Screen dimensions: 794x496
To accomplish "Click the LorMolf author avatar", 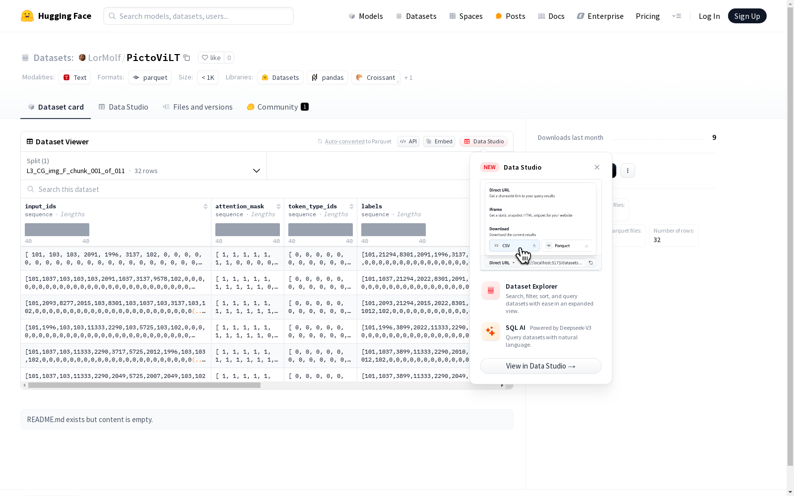I will (x=82, y=58).
